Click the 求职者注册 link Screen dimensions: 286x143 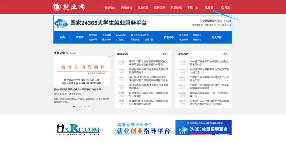click(x=210, y=25)
